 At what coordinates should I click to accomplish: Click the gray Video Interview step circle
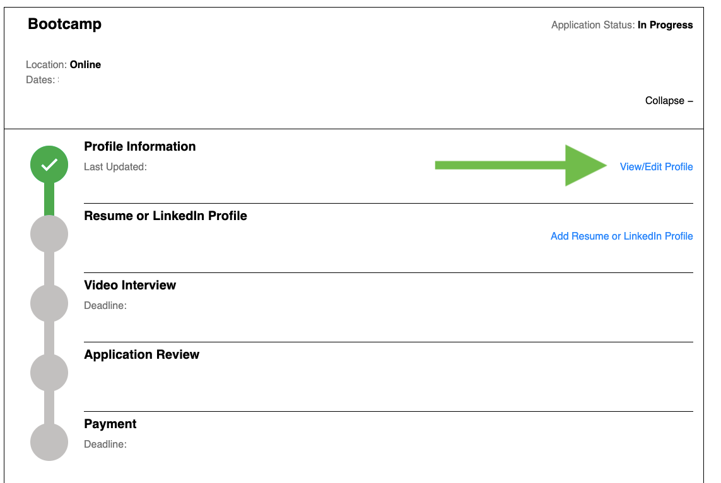49,303
